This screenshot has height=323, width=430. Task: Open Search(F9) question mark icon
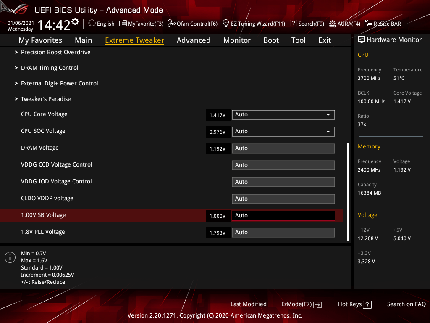click(293, 24)
